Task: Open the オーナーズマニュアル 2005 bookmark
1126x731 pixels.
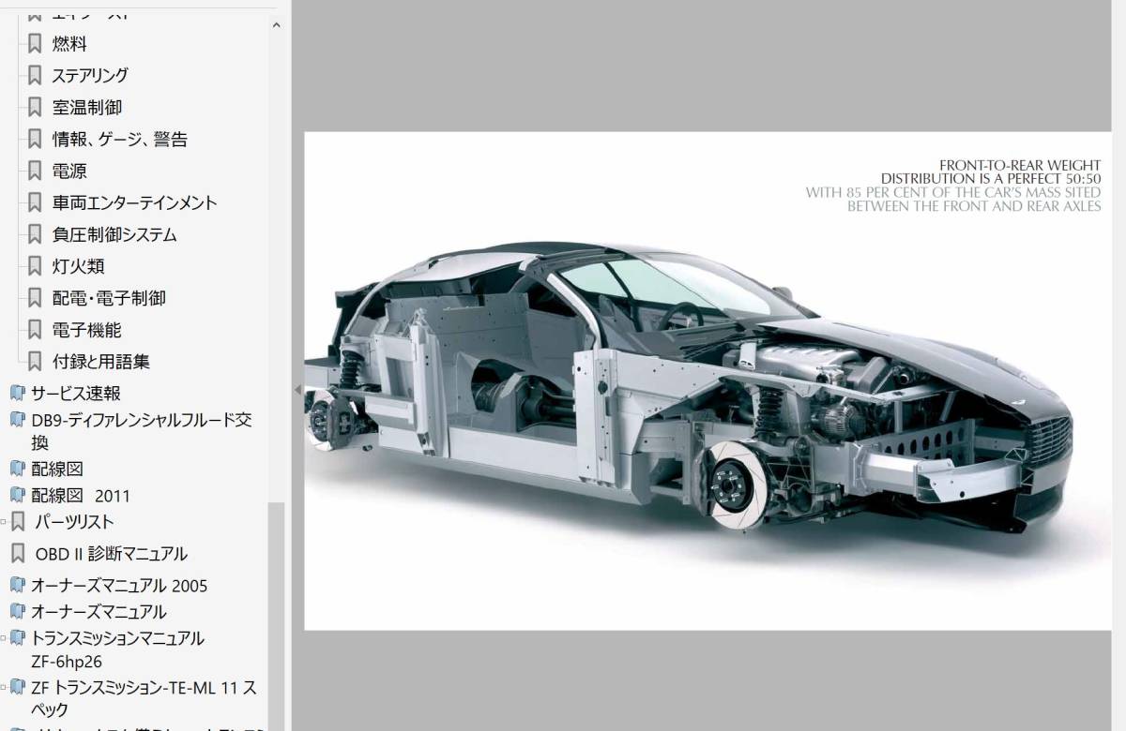Action: 119,585
